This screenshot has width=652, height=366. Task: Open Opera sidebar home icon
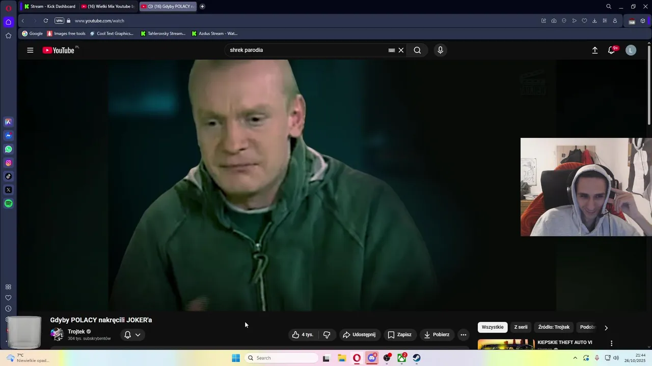8,22
